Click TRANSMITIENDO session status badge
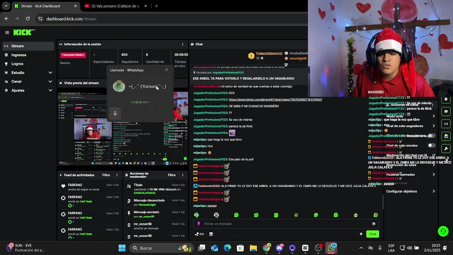This screenshot has height=255, width=453. [73, 55]
